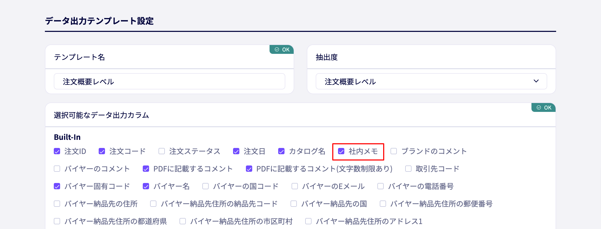Enable バイヤー納品先住所のアドレス1 checkbox
This screenshot has height=229, width=601.
click(308, 221)
